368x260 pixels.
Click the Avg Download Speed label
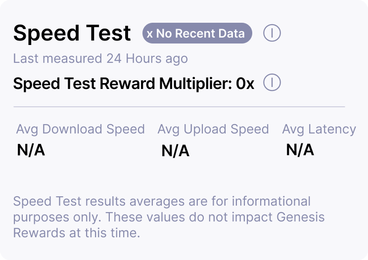pos(81,129)
